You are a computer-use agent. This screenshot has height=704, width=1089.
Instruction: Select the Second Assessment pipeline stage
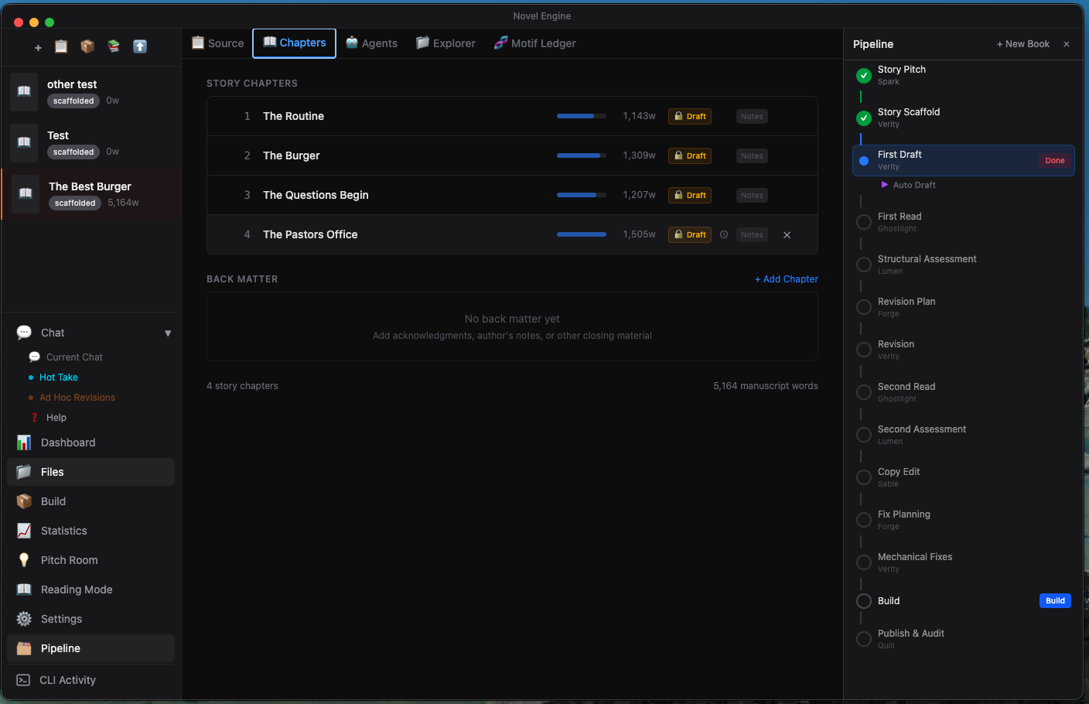pyautogui.click(x=922, y=435)
